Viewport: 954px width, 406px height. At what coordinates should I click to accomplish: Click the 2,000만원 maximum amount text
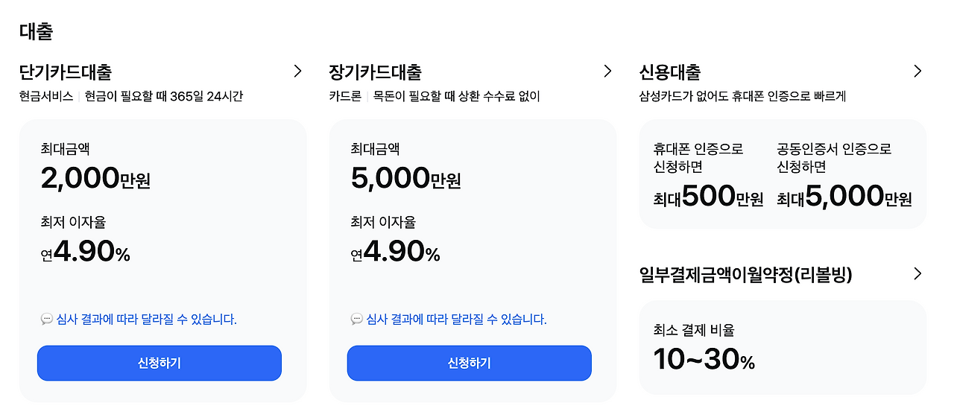(x=95, y=179)
